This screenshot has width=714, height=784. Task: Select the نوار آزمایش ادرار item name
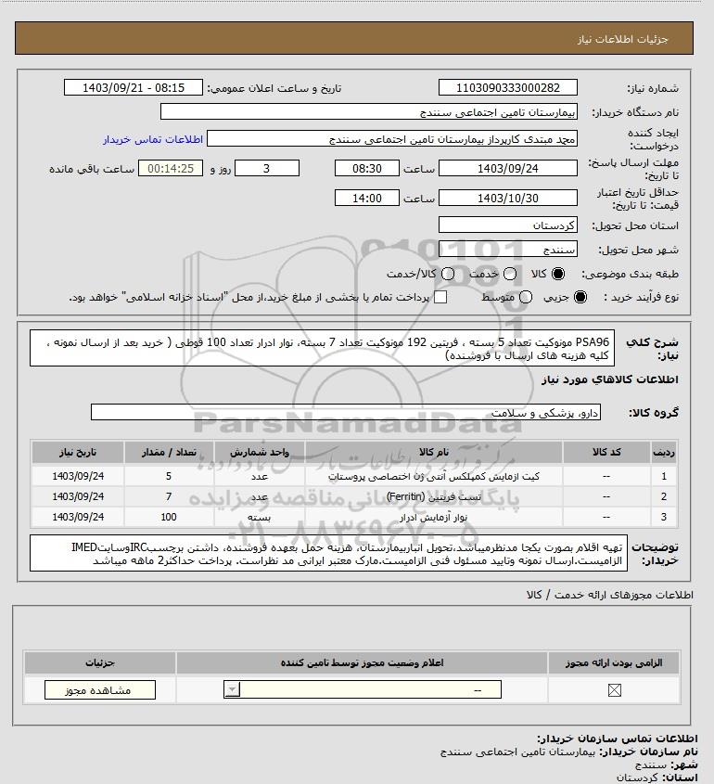[434, 517]
